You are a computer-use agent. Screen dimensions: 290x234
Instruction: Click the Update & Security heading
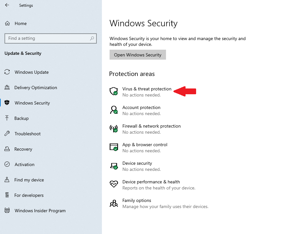coord(23,53)
